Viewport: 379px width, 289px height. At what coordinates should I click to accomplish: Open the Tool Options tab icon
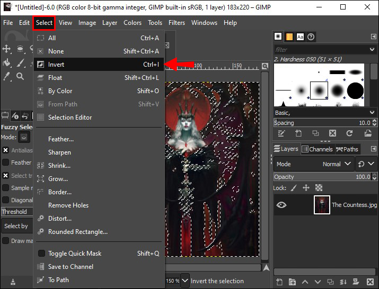click(x=5, y=115)
